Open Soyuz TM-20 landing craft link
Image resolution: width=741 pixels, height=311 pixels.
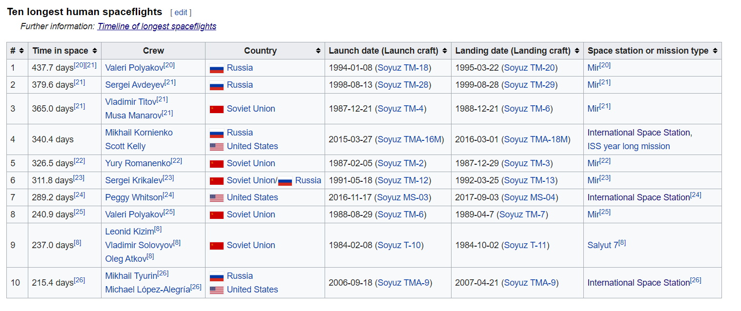coord(529,68)
